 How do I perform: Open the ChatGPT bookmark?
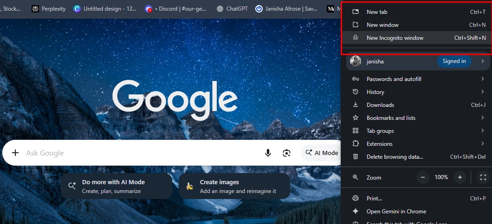click(232, 9)
